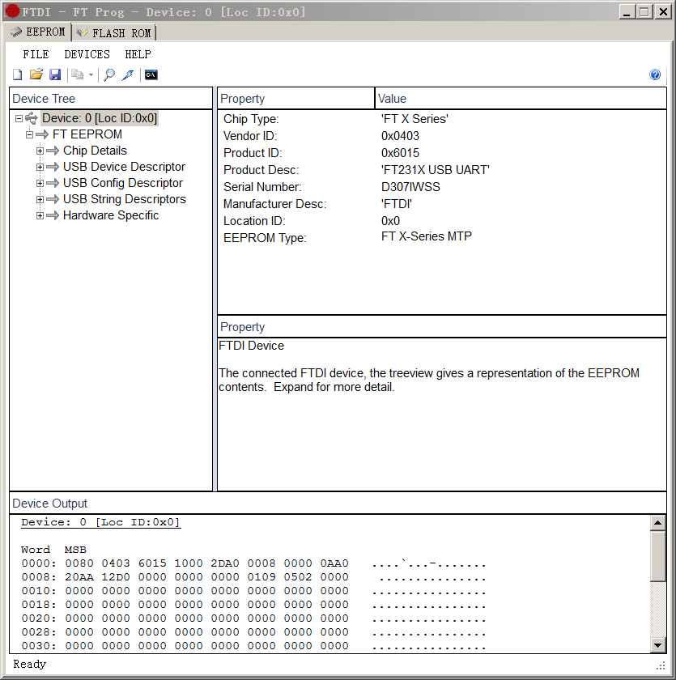Open the HELP menu
The height and width of the screenshot is (680, 676).
pos(138,54)
